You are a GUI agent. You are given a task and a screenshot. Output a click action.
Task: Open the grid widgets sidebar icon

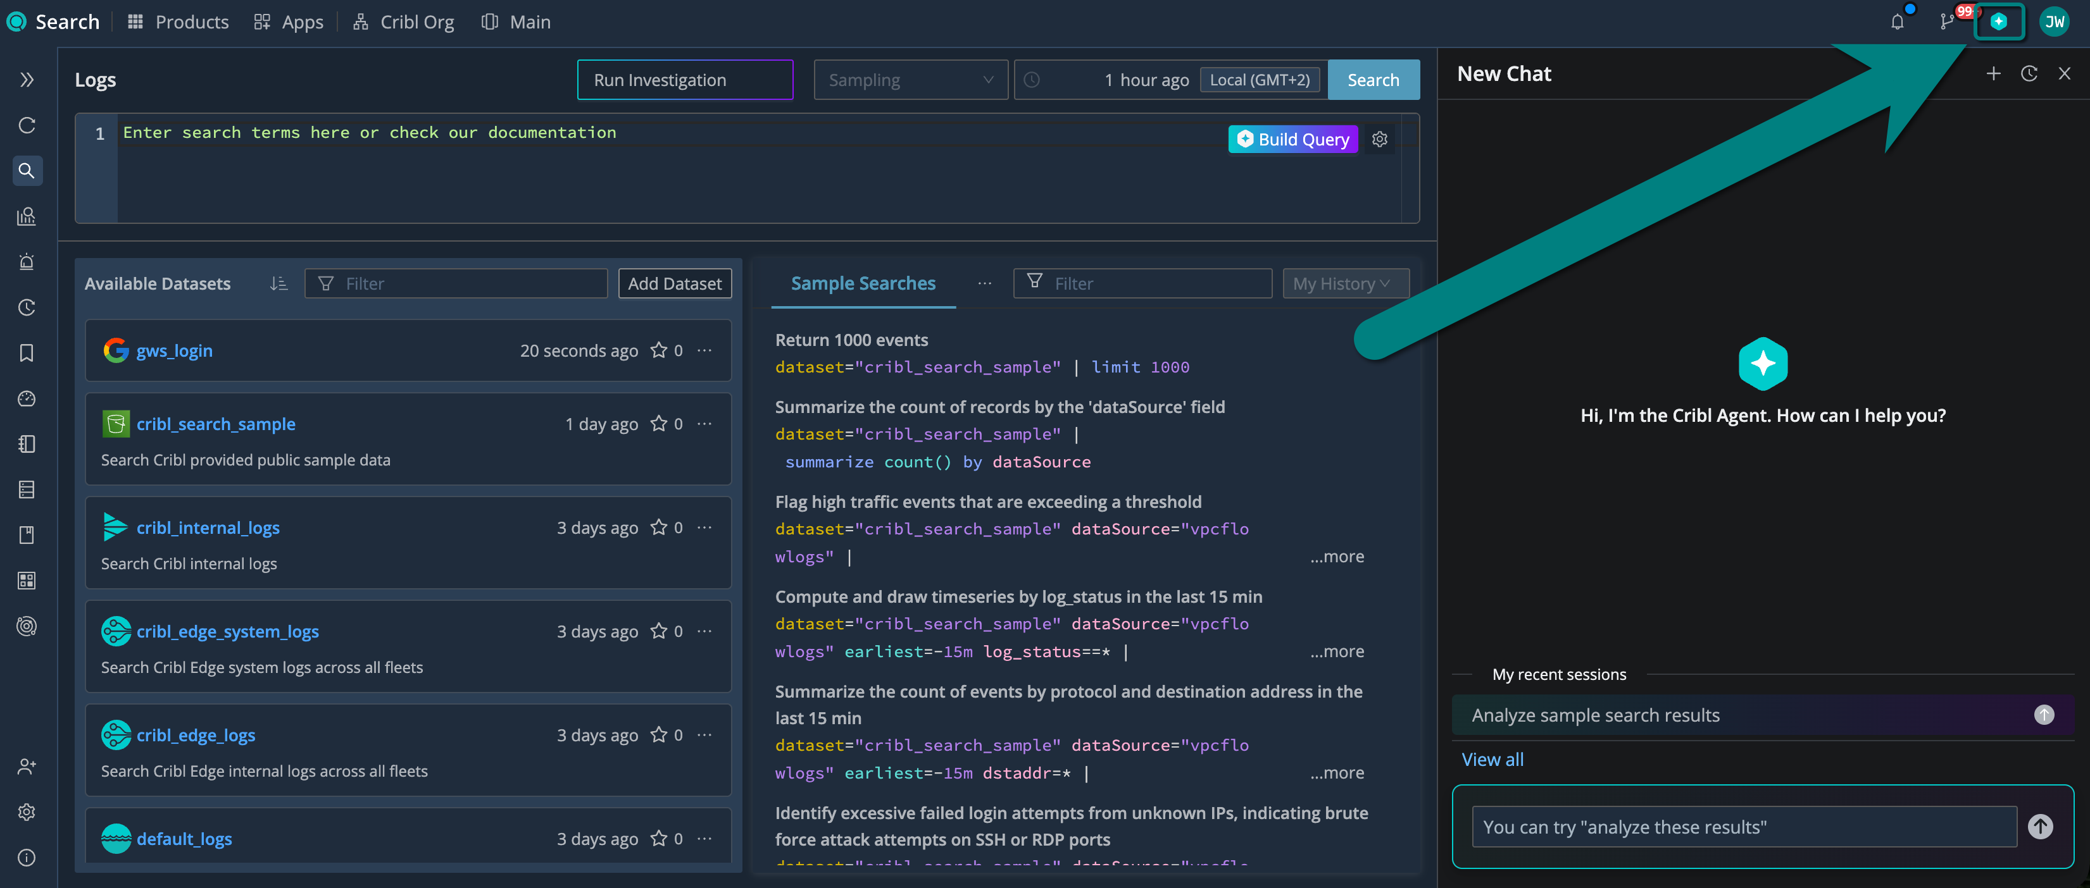[x=27, y=581]
